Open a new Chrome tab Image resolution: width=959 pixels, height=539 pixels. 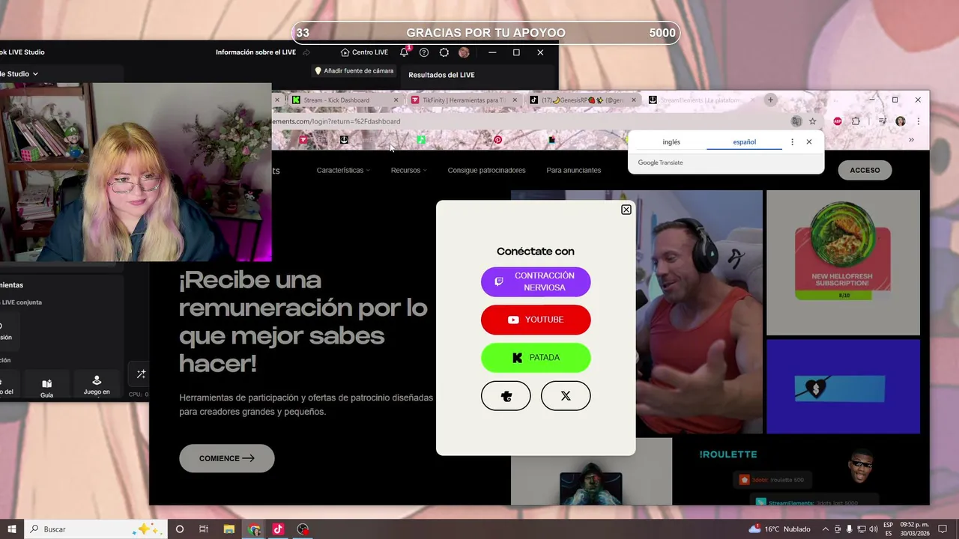click(x=770, y=100)
